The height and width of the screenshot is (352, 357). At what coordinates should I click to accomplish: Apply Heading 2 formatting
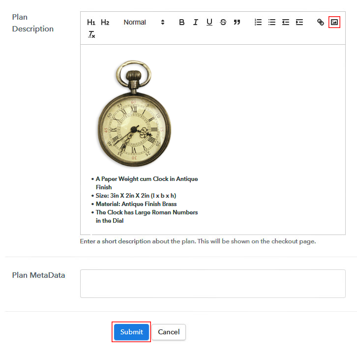click(105, 22)
